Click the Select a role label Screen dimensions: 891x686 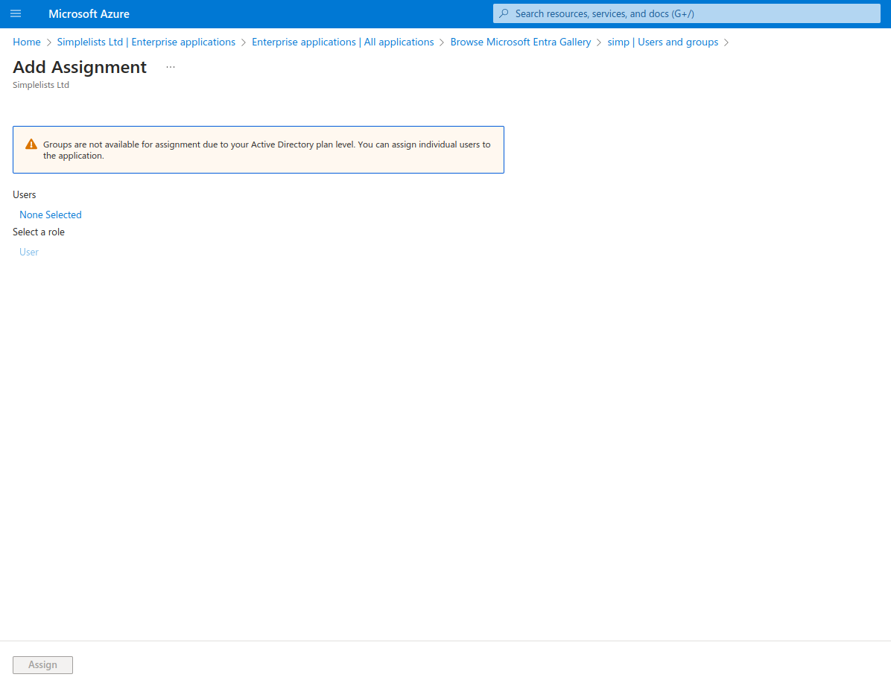39,232
